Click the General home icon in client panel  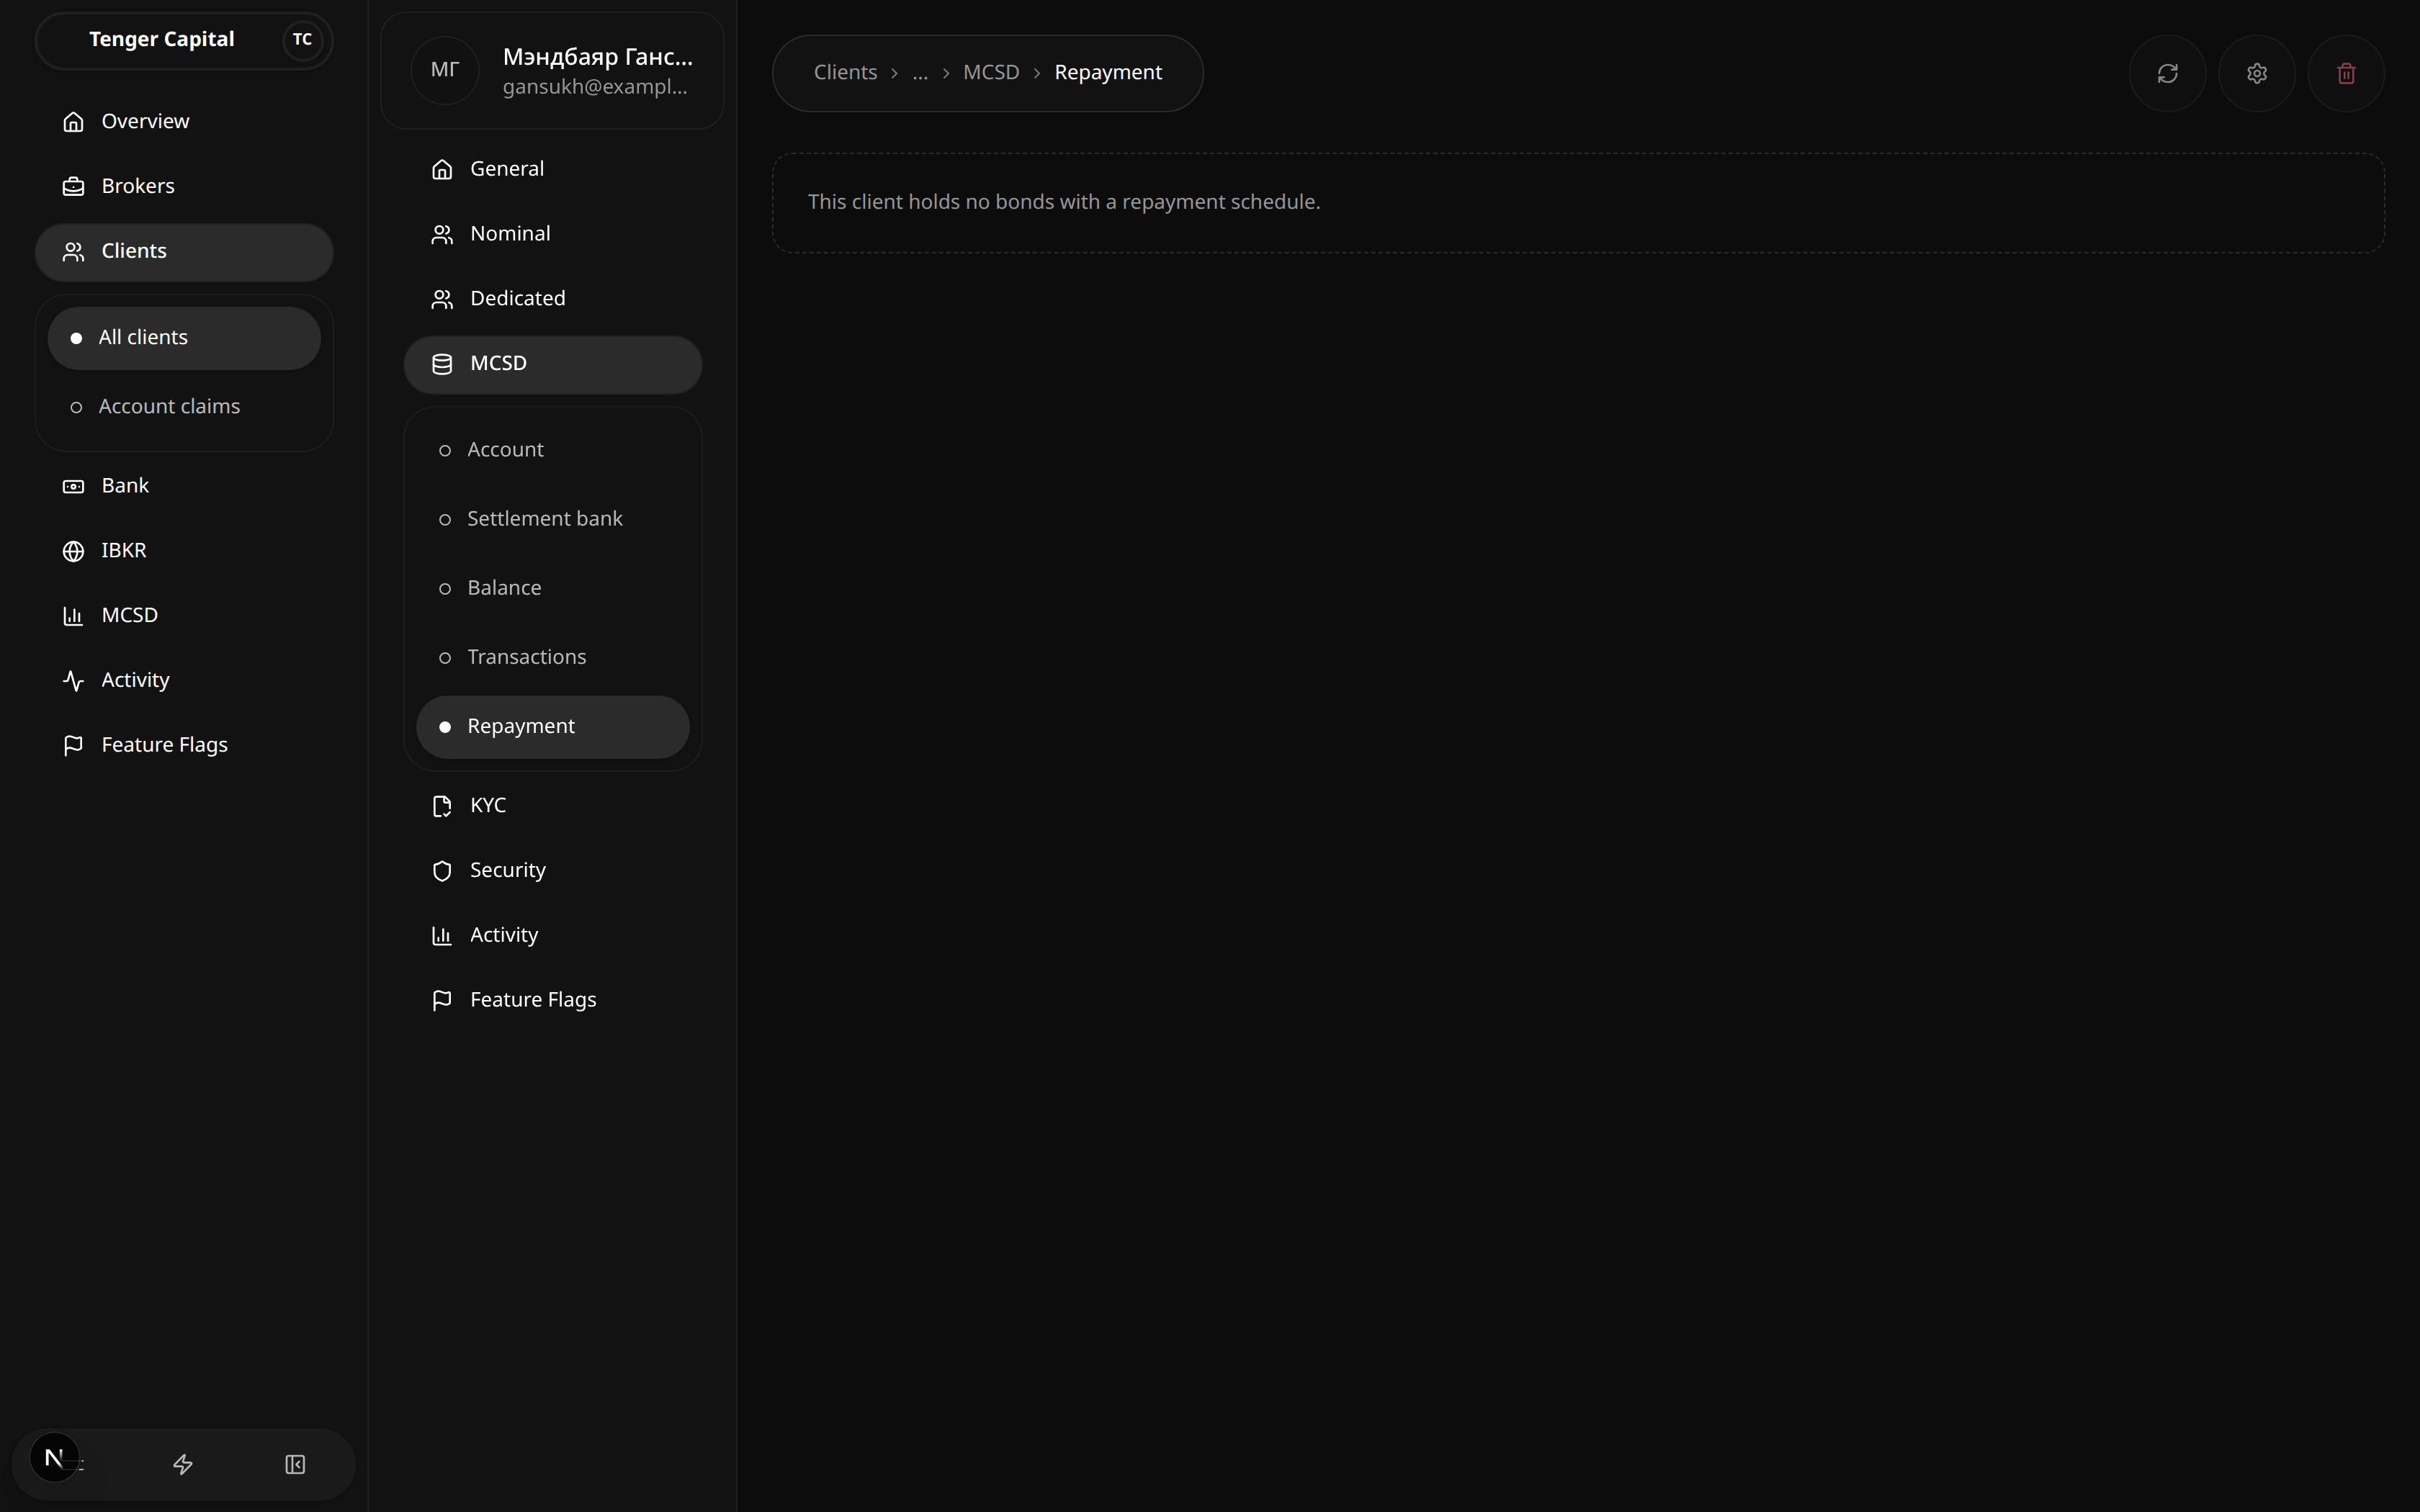tap(442, 169)
